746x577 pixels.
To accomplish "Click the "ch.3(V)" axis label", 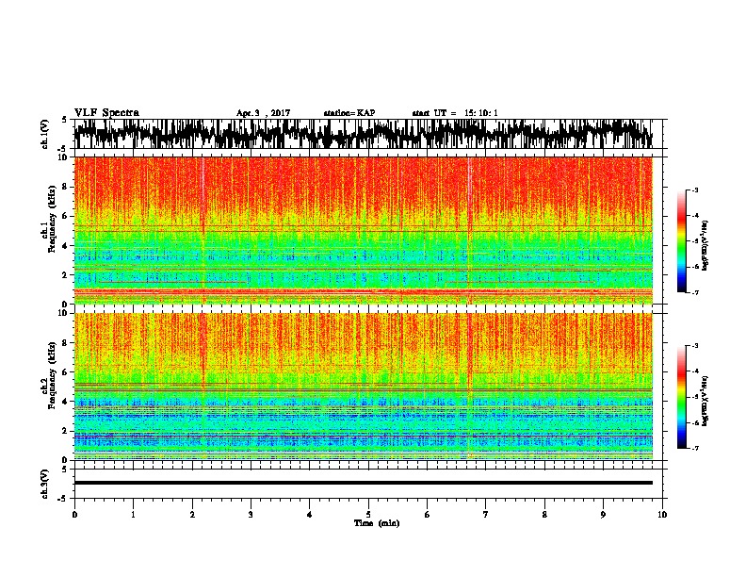I will click(44, 485).
